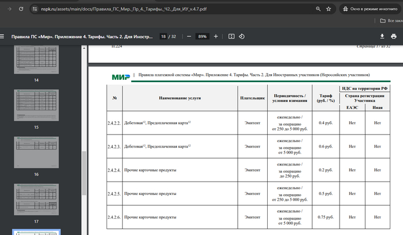This screenshot has height=235, width=403.
Task: View site information icon in address bar
Action: click(35, 9)
